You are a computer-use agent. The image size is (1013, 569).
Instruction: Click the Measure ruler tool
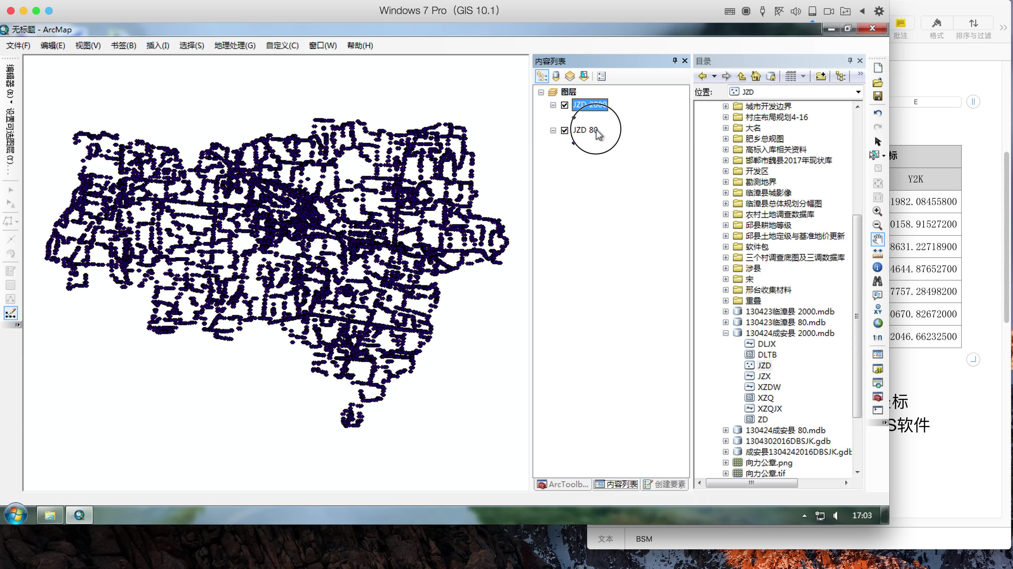pos(877,253)
